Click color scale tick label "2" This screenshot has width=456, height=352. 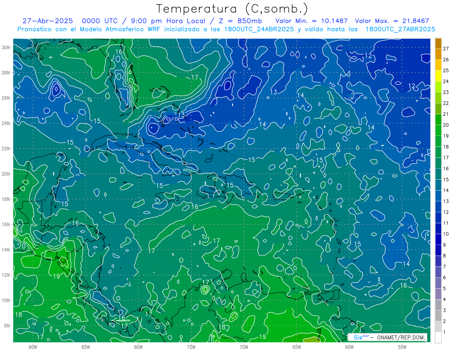tap(445, 321)
